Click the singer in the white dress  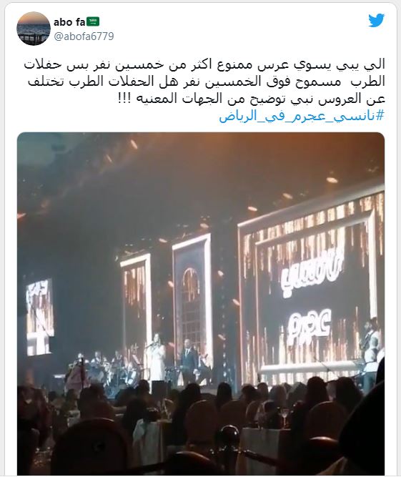pos(157,357)
